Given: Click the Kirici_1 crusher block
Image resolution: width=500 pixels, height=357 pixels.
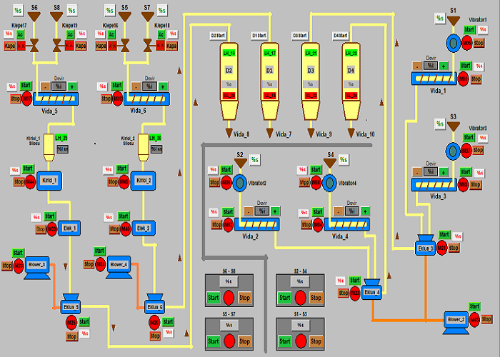Looking at the screenshot, I should click(50, 180).
